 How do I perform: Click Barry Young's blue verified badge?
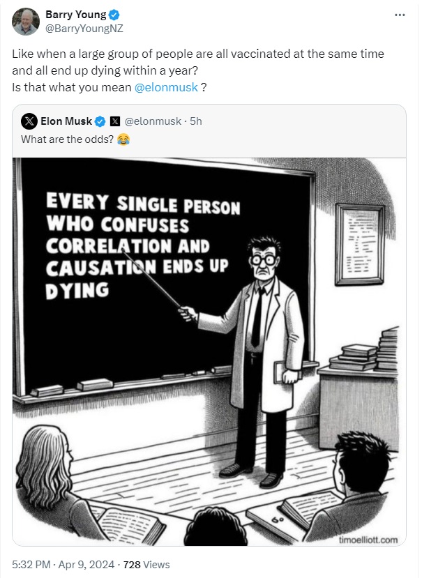[x=114, y=15]
